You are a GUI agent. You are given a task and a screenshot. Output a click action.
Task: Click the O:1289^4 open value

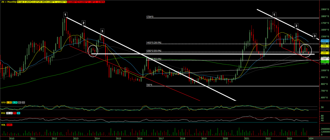coord(72,2)
